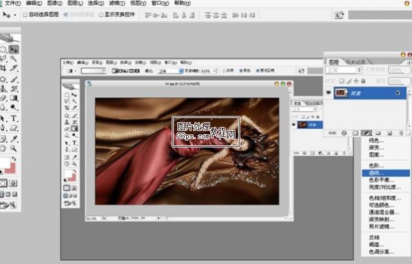The height and width of the screenshot is (264, 412).
Task: Click the lock all icon
Action: coord(363,81)
